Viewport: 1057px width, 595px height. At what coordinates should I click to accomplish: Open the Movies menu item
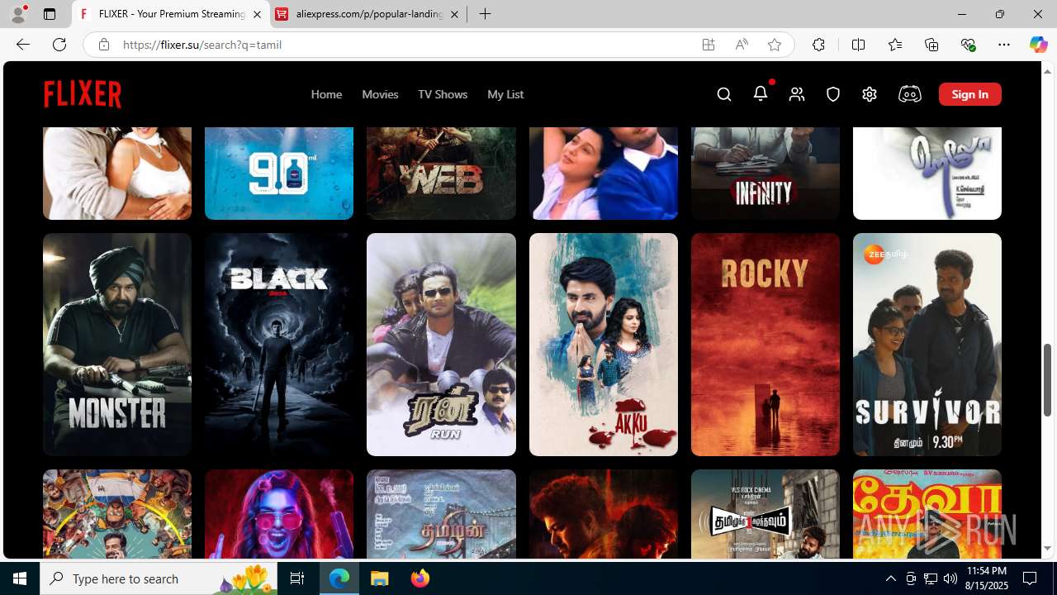pos(380,94)
